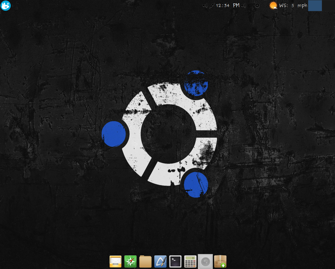Open the file manager folder icon
The image size is (335, 269).
pos(145,261)
